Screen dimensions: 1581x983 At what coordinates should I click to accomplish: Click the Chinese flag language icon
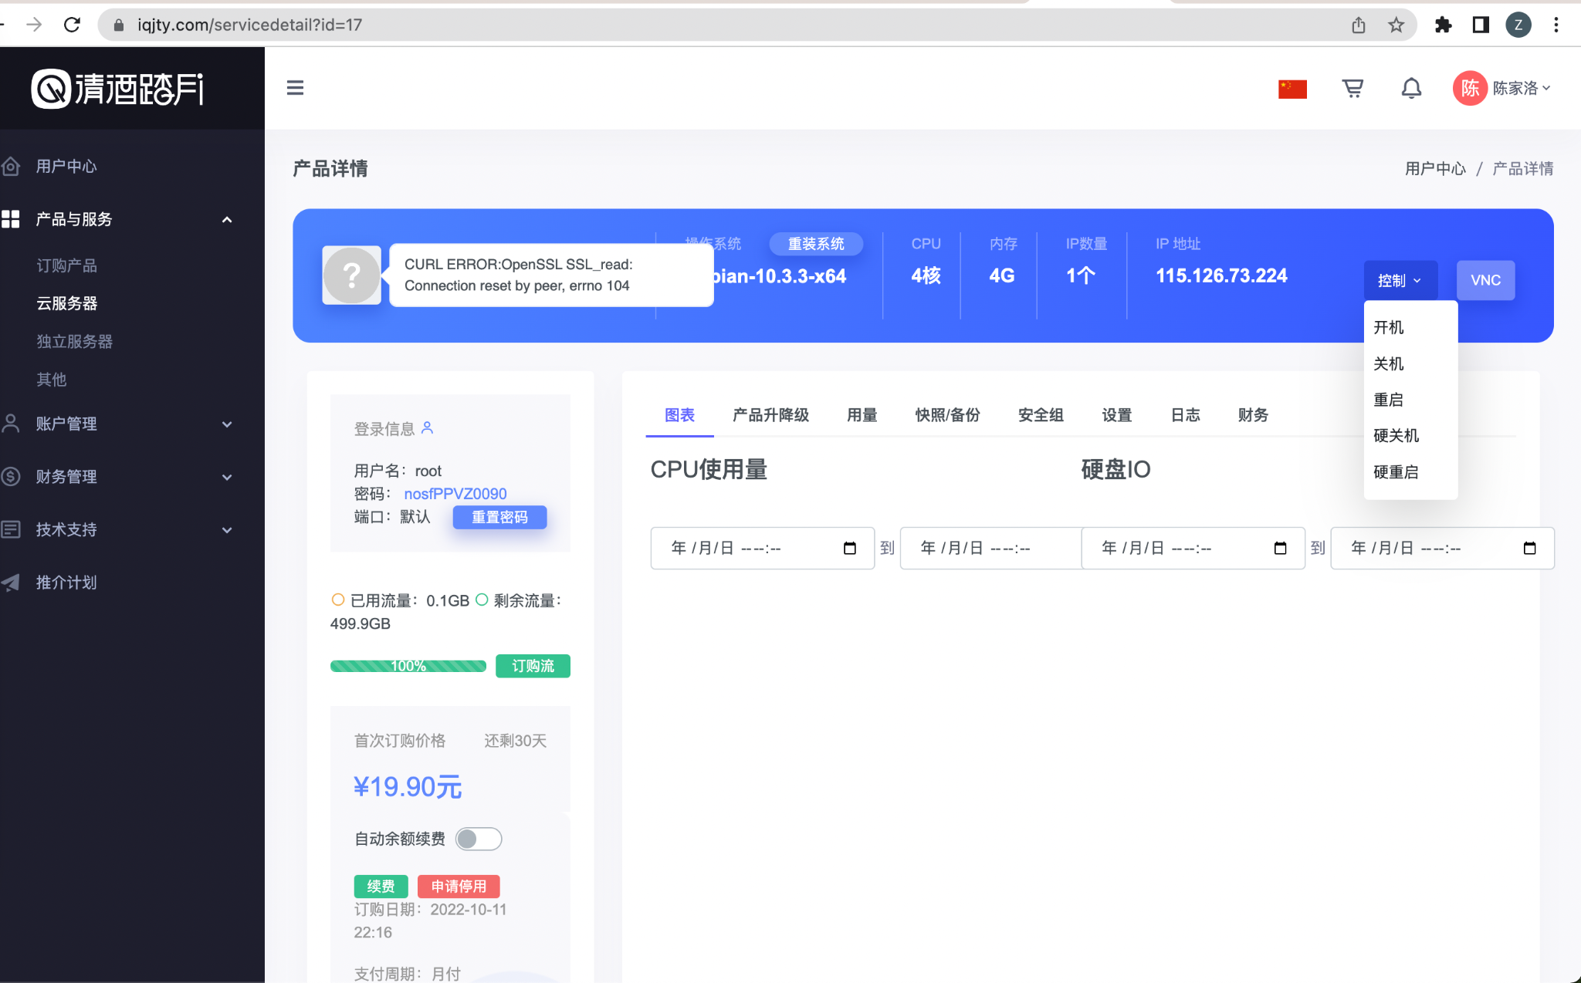point(1292,89)
